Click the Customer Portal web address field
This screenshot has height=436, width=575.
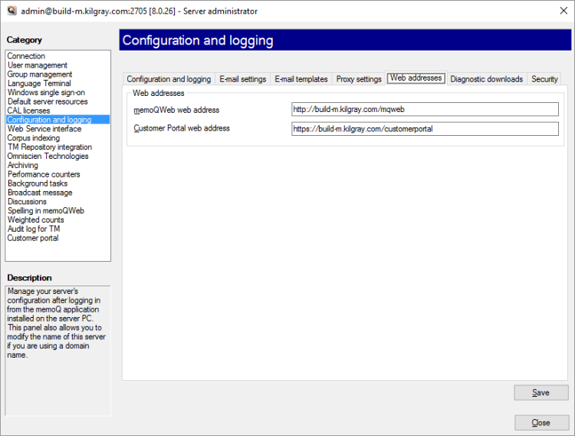425,129
